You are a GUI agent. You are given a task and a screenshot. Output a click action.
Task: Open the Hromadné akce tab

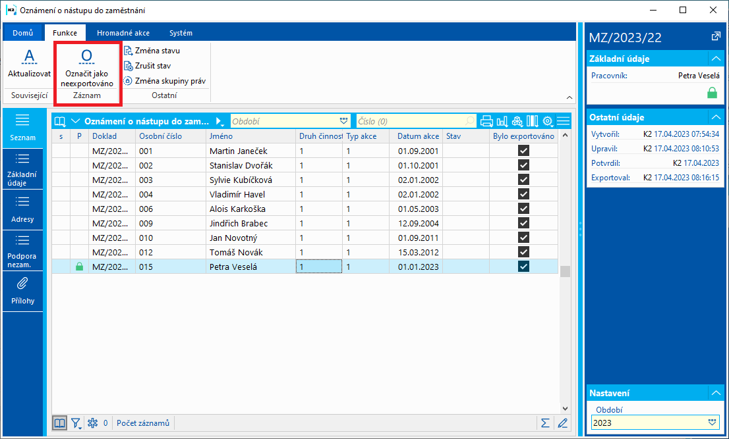coord(123,33)
